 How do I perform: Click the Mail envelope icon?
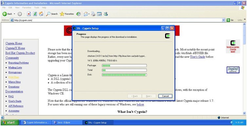coord(86,14)
